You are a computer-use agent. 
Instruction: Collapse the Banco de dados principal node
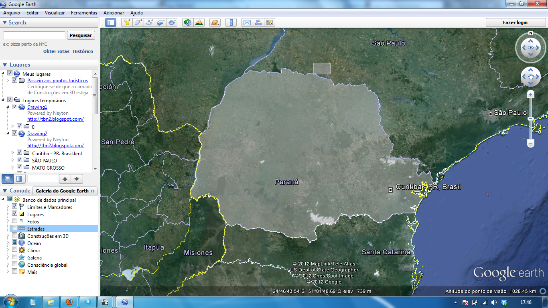[x=3, y=199]
